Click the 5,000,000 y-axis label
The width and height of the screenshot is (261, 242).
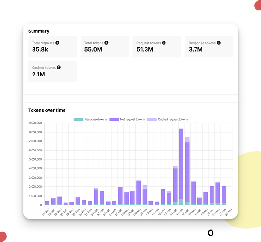35,159
